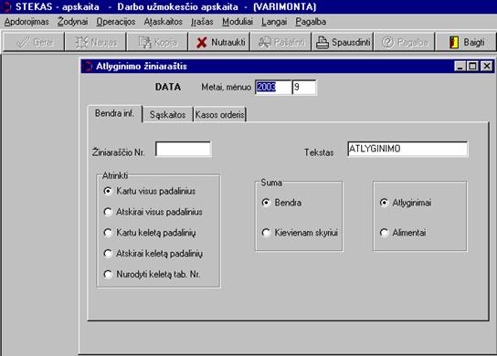The width and height of the screenshot is (497, 356).
Task: Click the greyed Kopija toolbar button
Action: click(157, 42)
